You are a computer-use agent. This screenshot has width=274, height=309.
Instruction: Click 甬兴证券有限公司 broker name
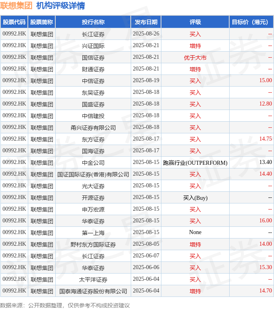pyautogui.click(x=93, y=128)
